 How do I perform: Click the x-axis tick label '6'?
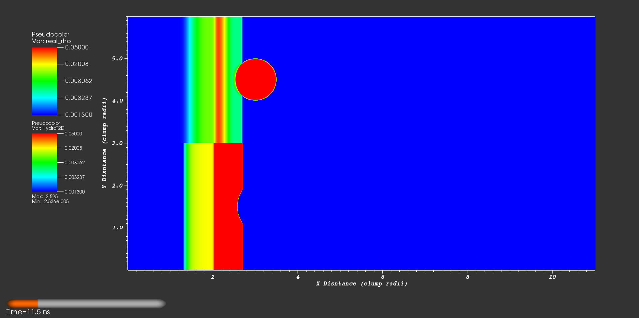click(x=383, y=277)
